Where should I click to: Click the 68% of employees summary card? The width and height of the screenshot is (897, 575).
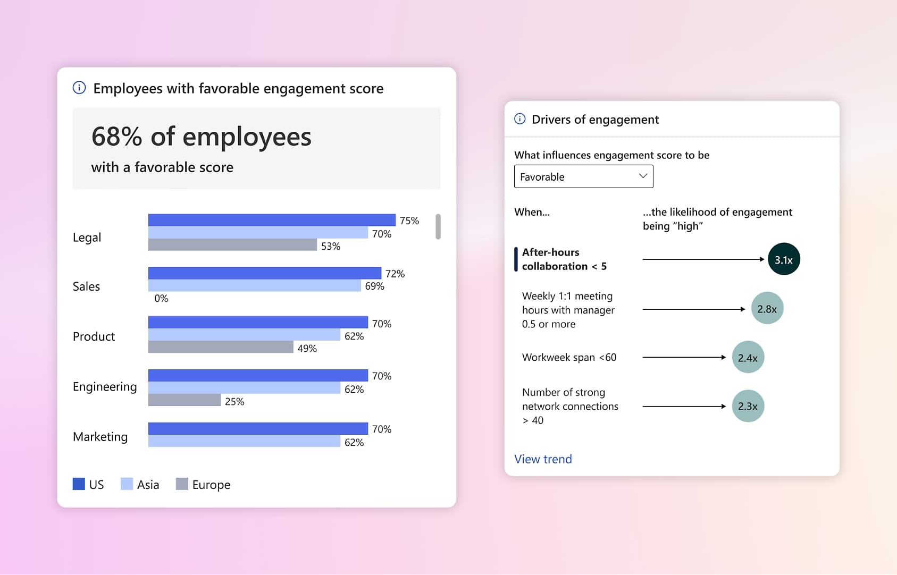click(x=256, y=148)
